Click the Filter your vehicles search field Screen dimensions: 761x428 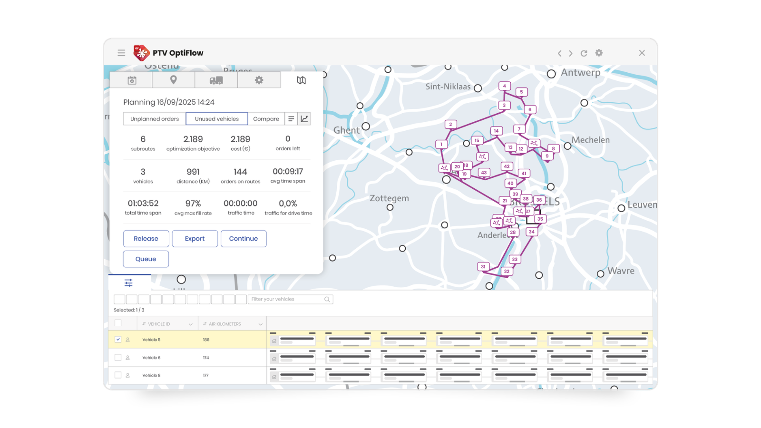point(287,299)
